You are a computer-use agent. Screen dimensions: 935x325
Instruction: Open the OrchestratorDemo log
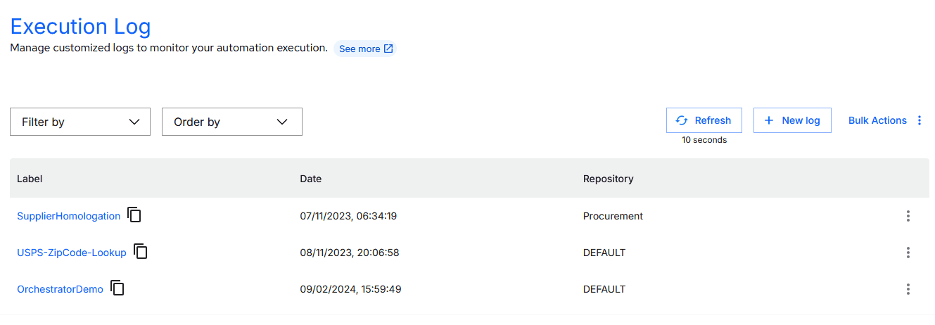(60, 289)
